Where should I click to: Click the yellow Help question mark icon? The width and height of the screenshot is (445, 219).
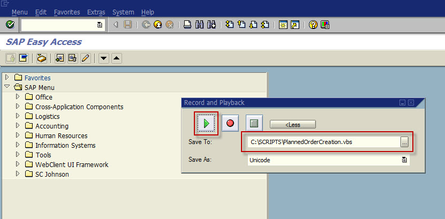[x=313, y=25]
